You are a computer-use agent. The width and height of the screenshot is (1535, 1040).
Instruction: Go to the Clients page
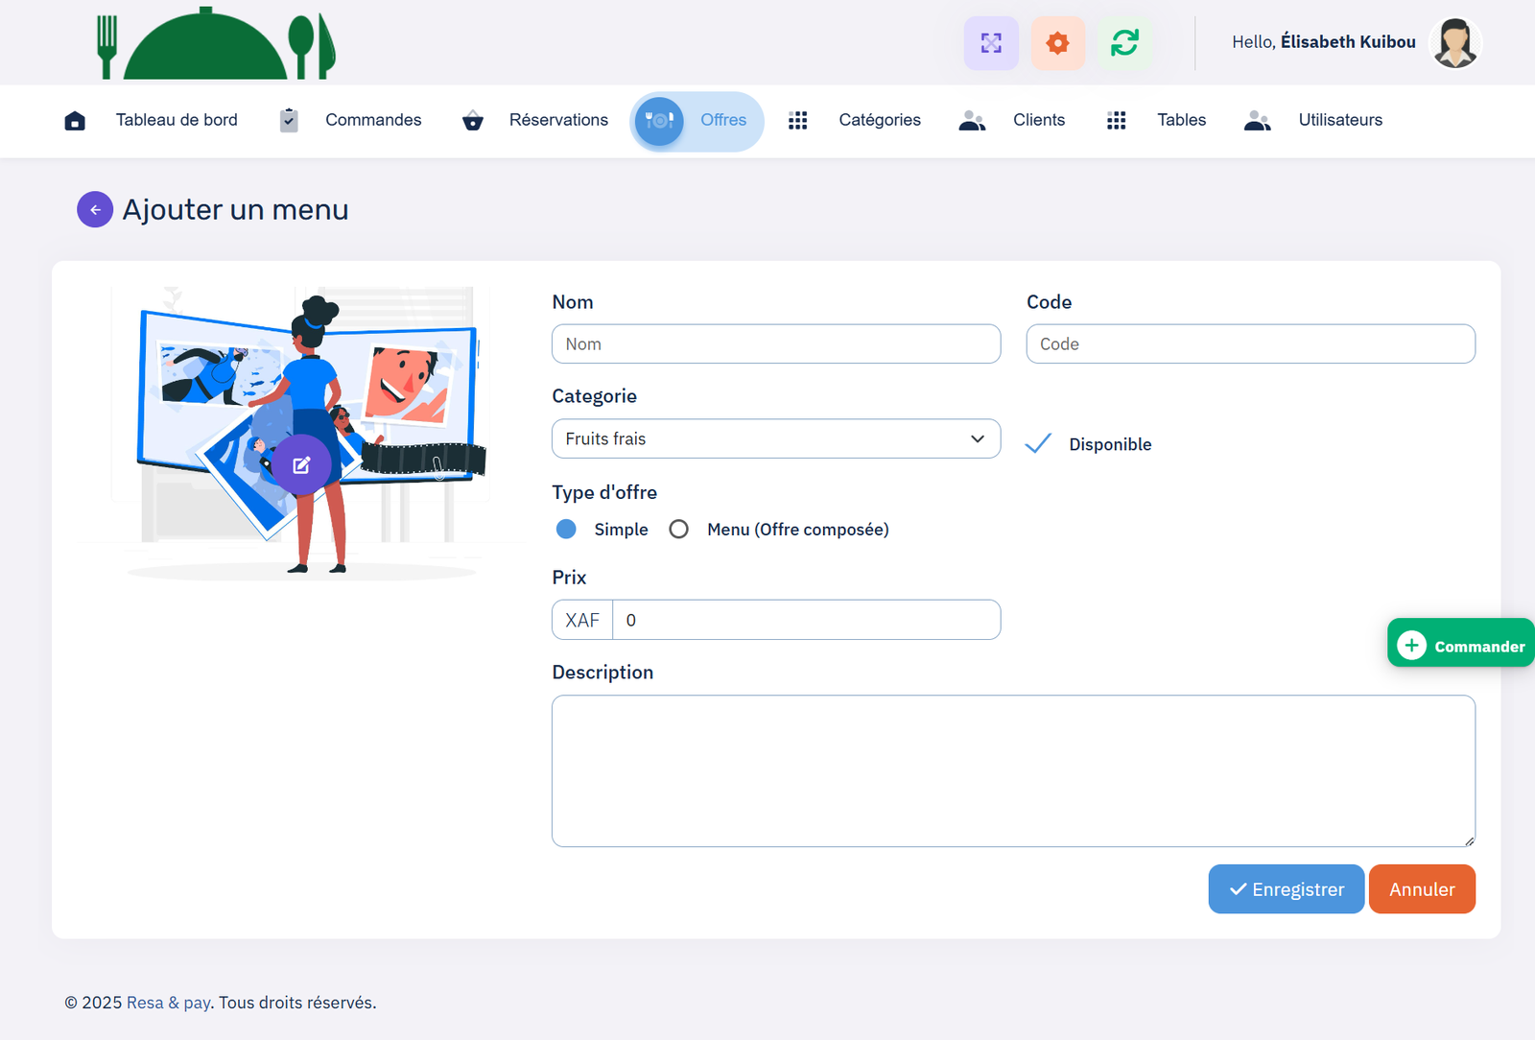(1038, 120)
